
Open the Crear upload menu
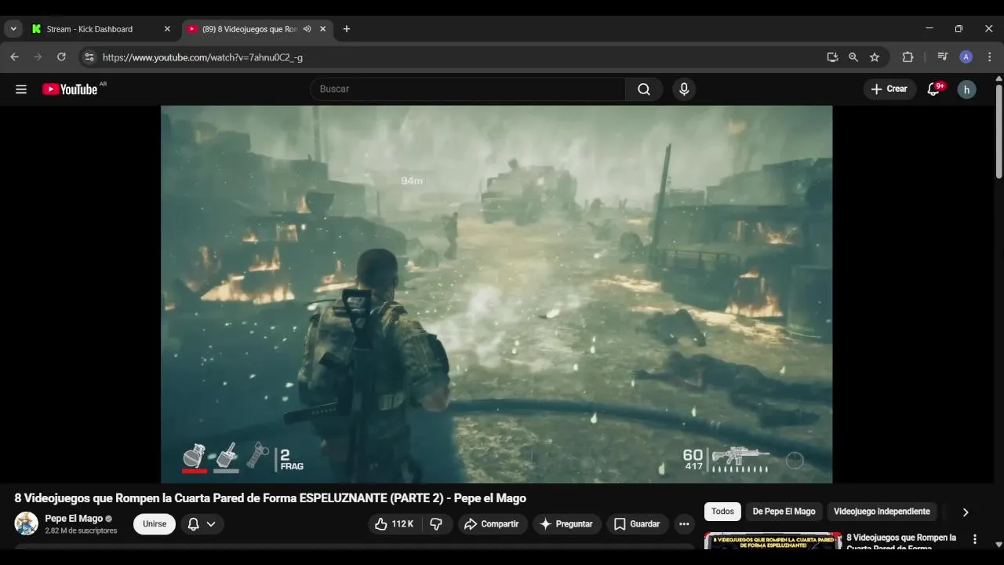coord(889,89)
